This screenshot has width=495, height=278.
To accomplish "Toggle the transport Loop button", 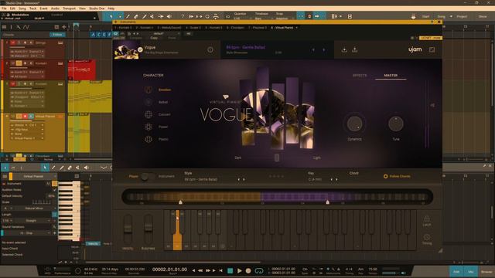I will point(259,271).
